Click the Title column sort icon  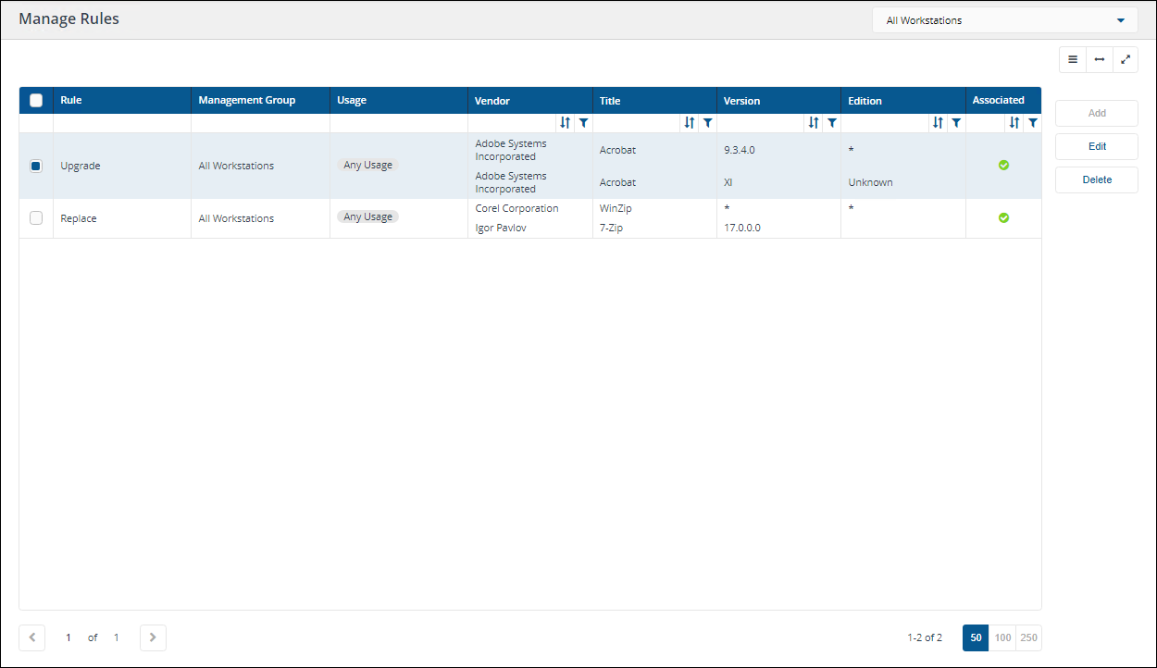[x=689, y=122]
